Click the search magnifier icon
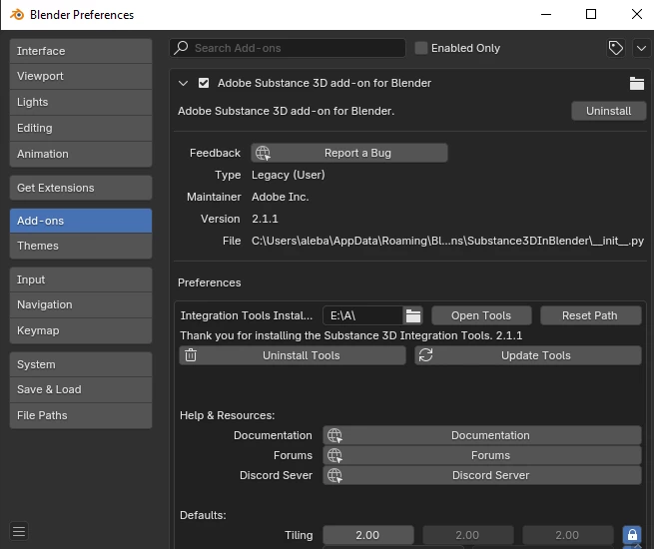The image size is (654, 549). 181,48
